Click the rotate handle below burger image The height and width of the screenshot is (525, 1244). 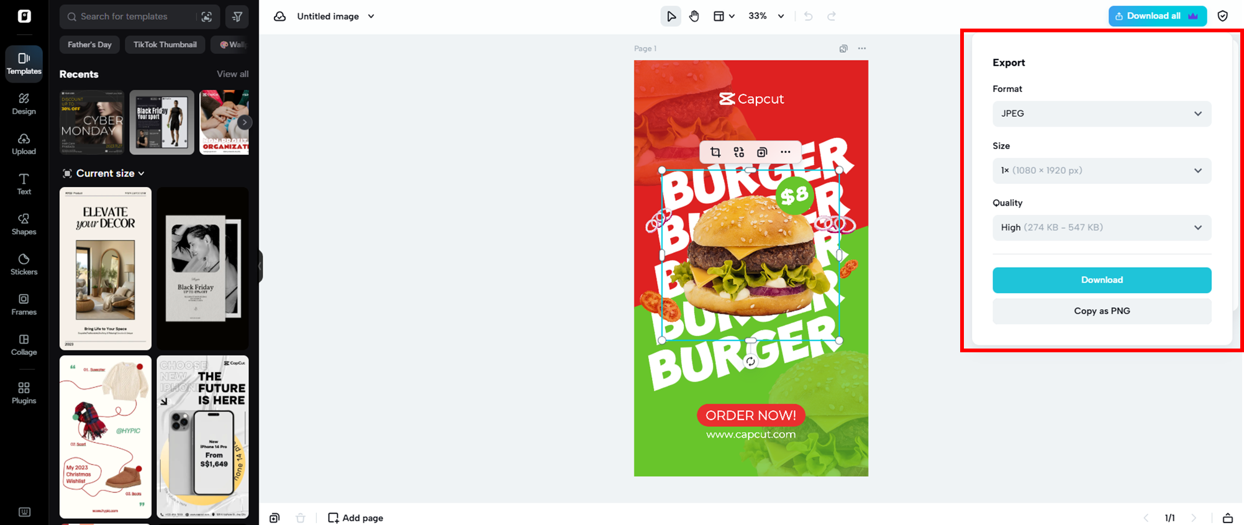(x=751, y=362)
